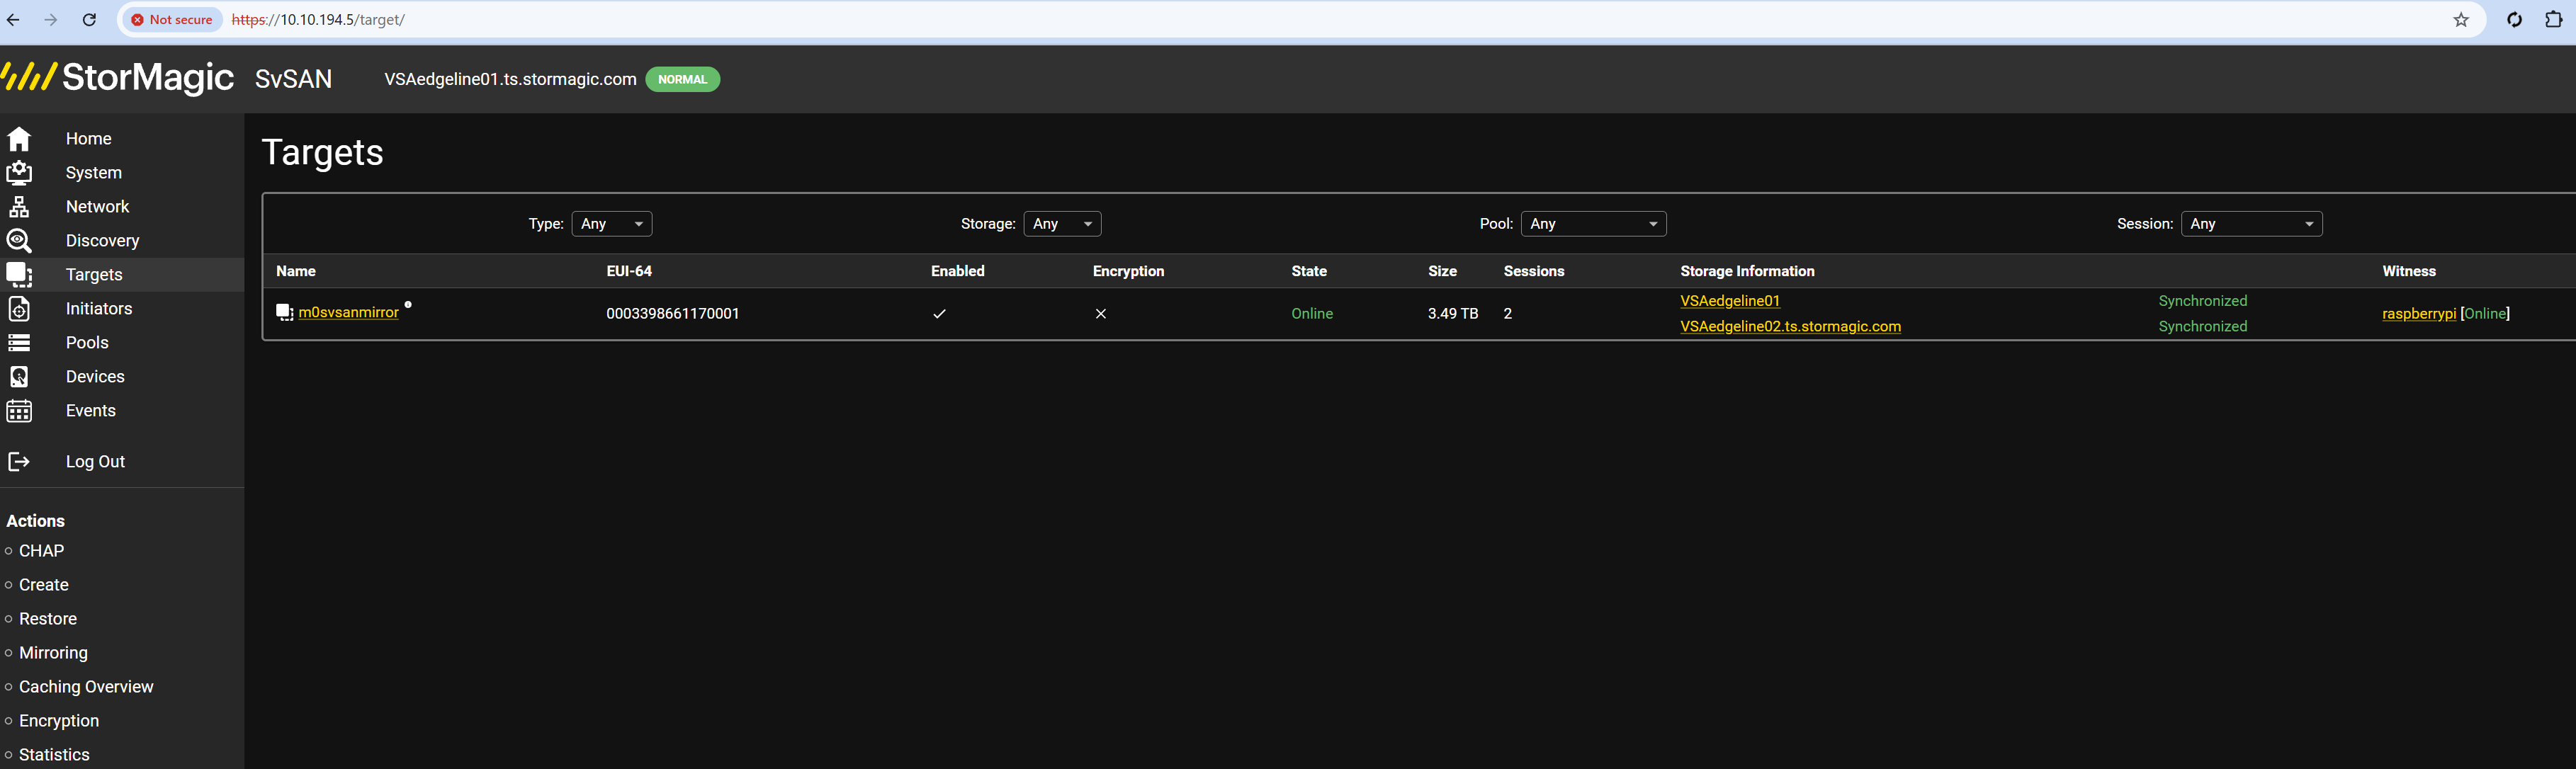Open the Initiators menu item
The image size is (2576, 769).
tap(99, 308)
